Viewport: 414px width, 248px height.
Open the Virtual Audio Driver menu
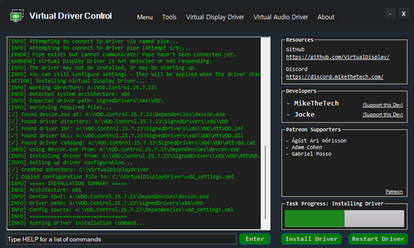[x=281, y=17]
